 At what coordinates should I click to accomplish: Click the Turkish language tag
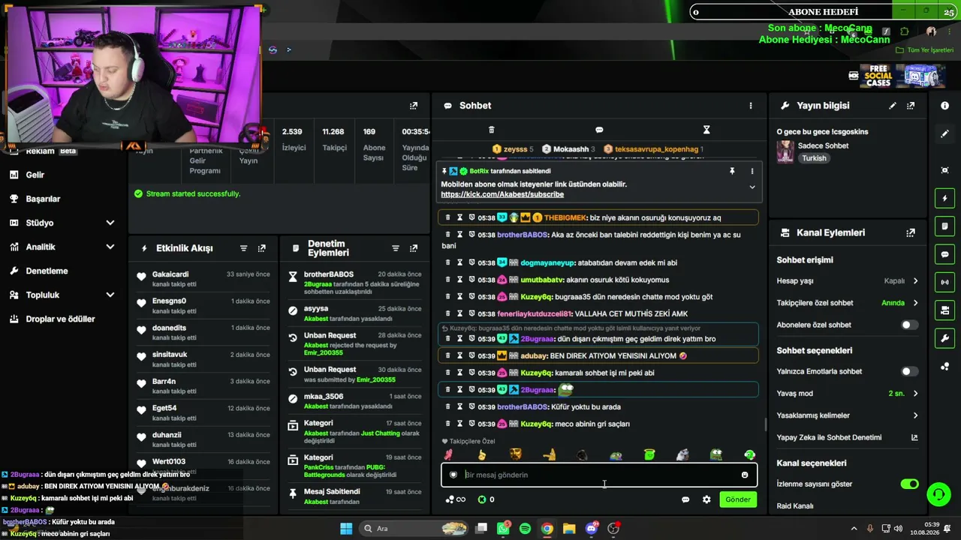click(814, 158)
